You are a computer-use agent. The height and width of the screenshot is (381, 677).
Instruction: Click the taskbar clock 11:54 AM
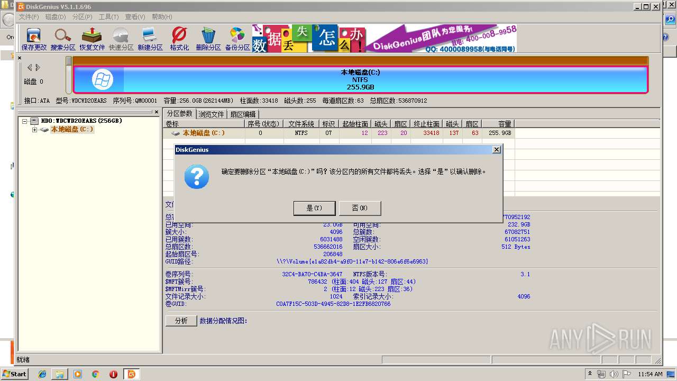pyautogui.click(x=650, y=374)
